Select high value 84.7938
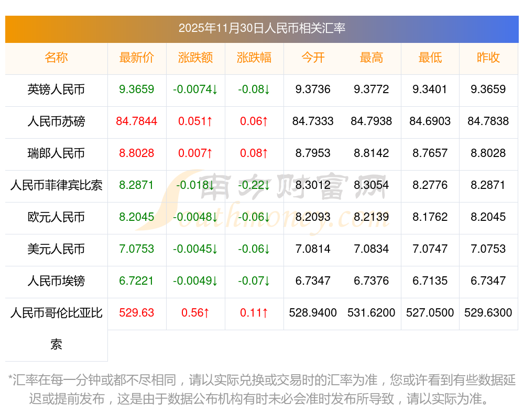The width and height of the screenshot is (524, 415). pyautogui.click(x=372, y=121)
